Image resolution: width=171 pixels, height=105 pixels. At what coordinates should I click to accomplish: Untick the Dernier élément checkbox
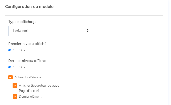click(15, 97)
